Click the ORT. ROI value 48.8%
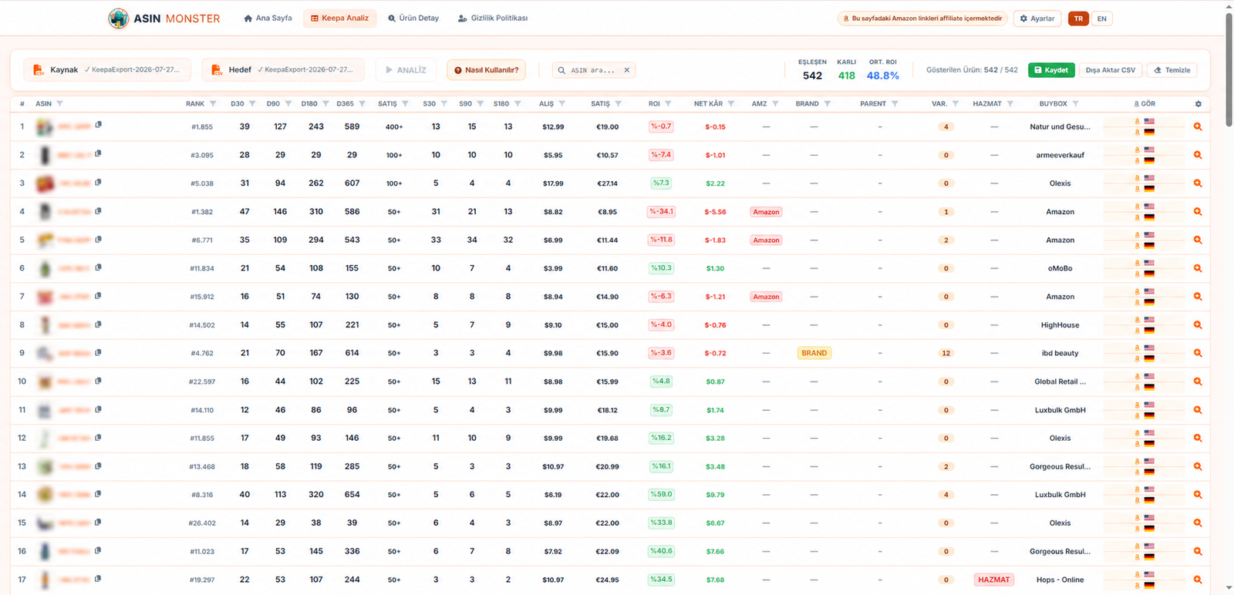 click(883, 76)
